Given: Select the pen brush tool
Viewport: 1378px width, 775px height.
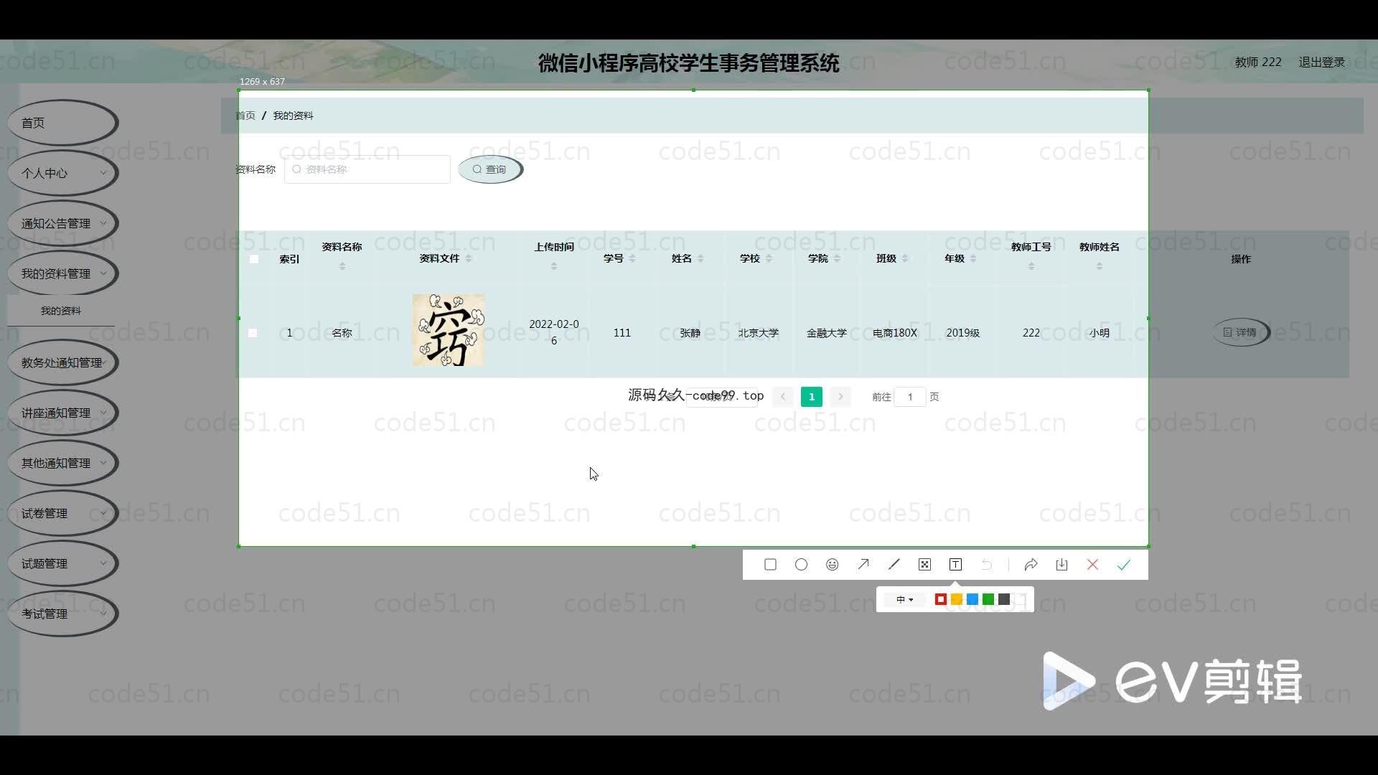Looking at the screenshot, I should tap(894, 565).
